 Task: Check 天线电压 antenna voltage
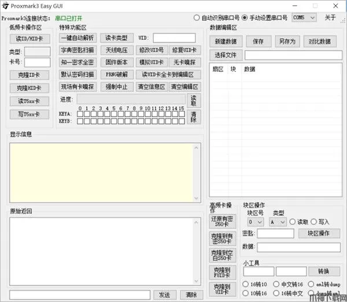[117, 50]
